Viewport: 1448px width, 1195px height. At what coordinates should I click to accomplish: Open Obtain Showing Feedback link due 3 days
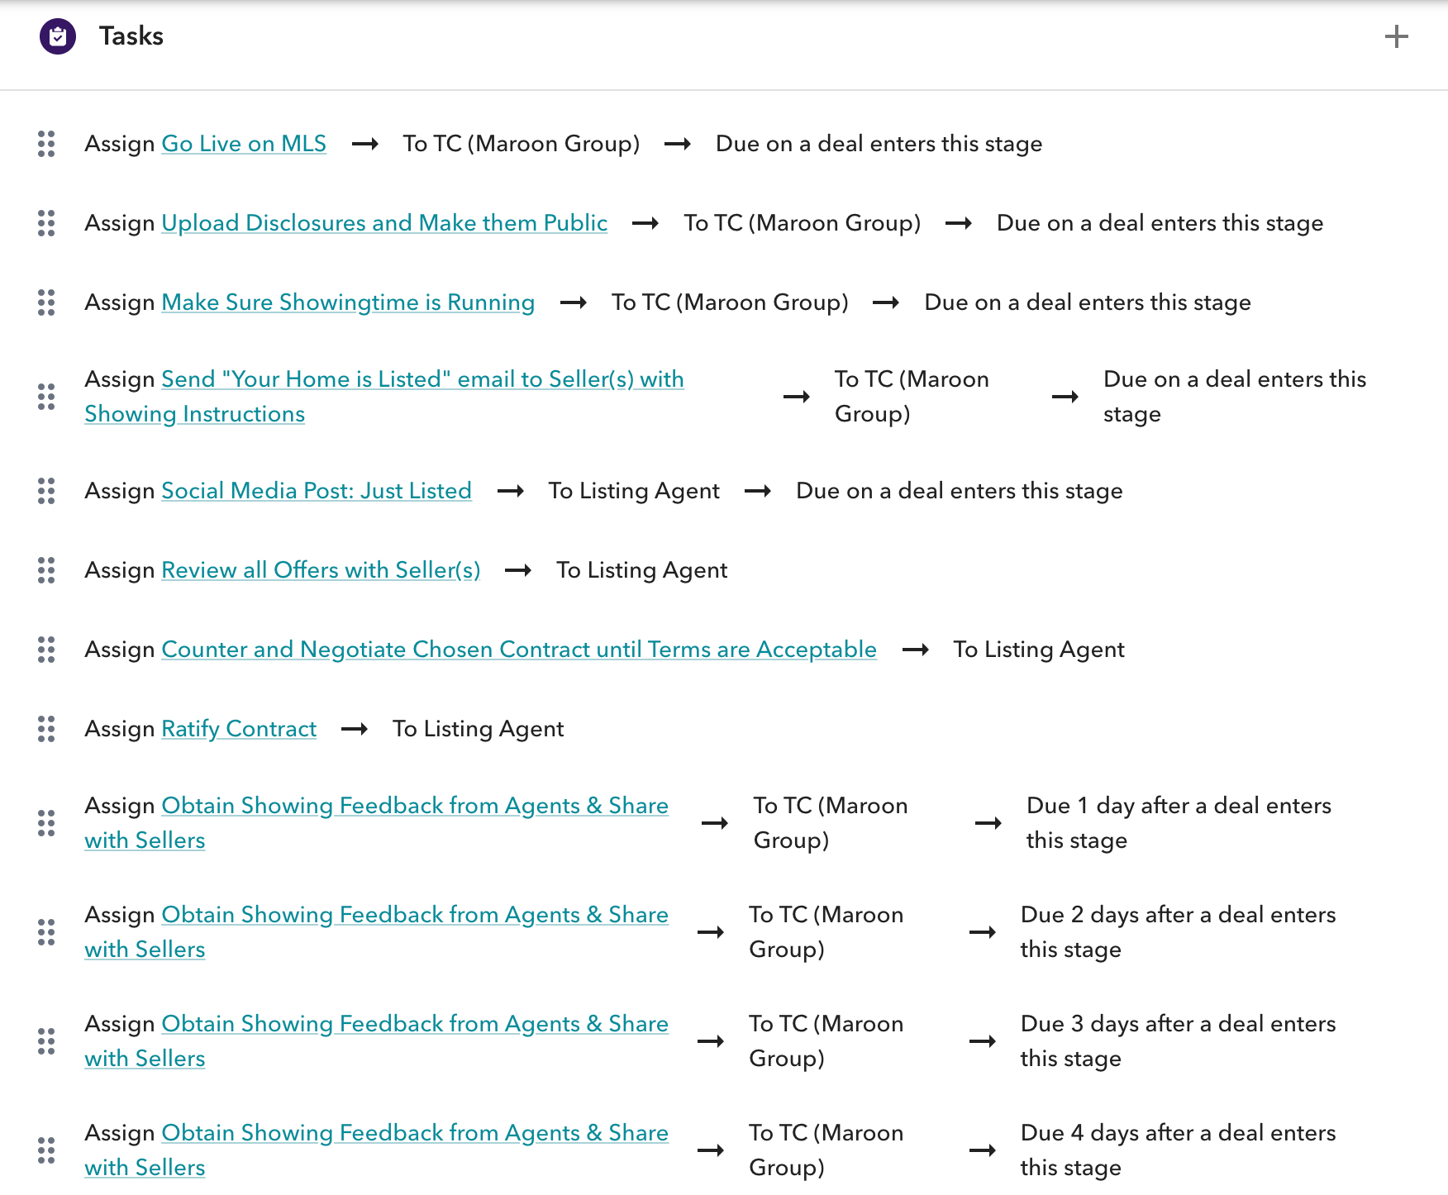376,1041
